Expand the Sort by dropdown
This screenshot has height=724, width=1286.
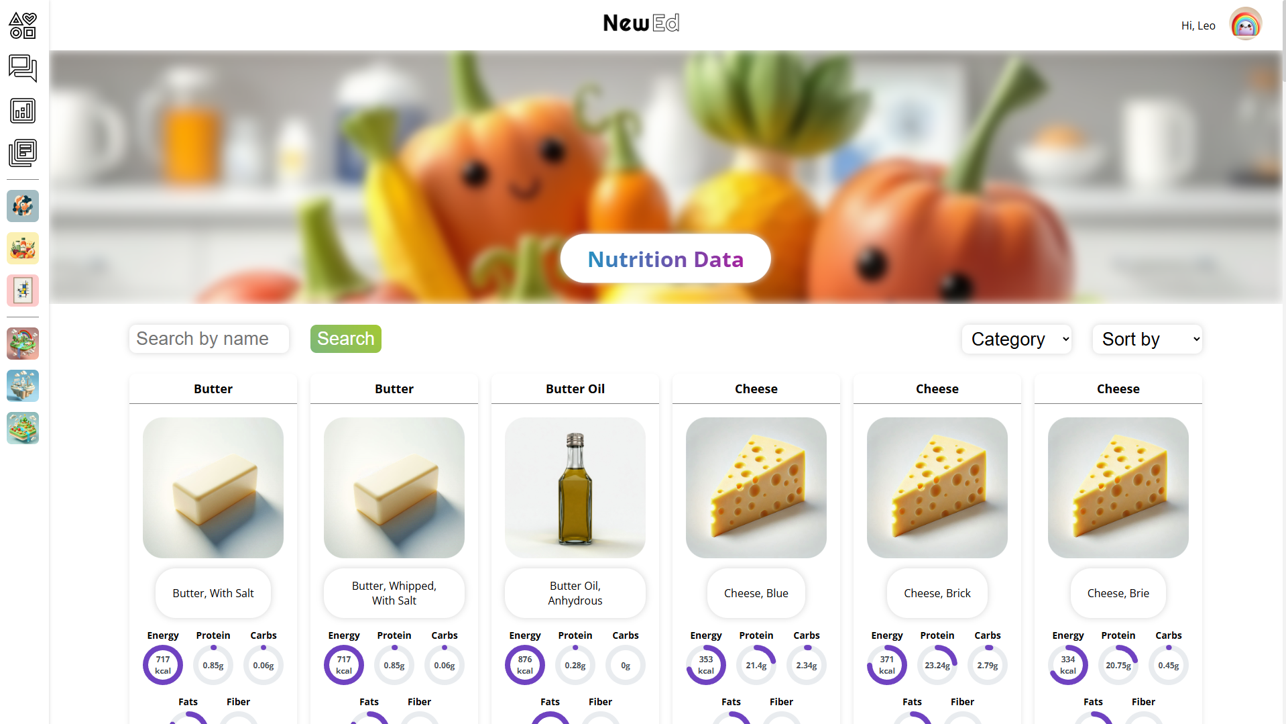pos(1147,339)
